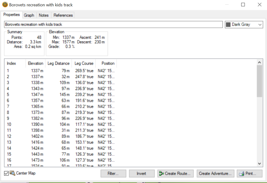Click the Dark Gray color swatch
This screenshot has width=267, height=183.
point(228,24)
